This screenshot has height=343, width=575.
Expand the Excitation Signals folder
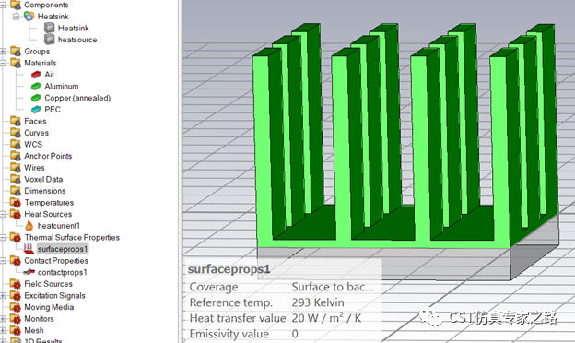pos(3,296)
